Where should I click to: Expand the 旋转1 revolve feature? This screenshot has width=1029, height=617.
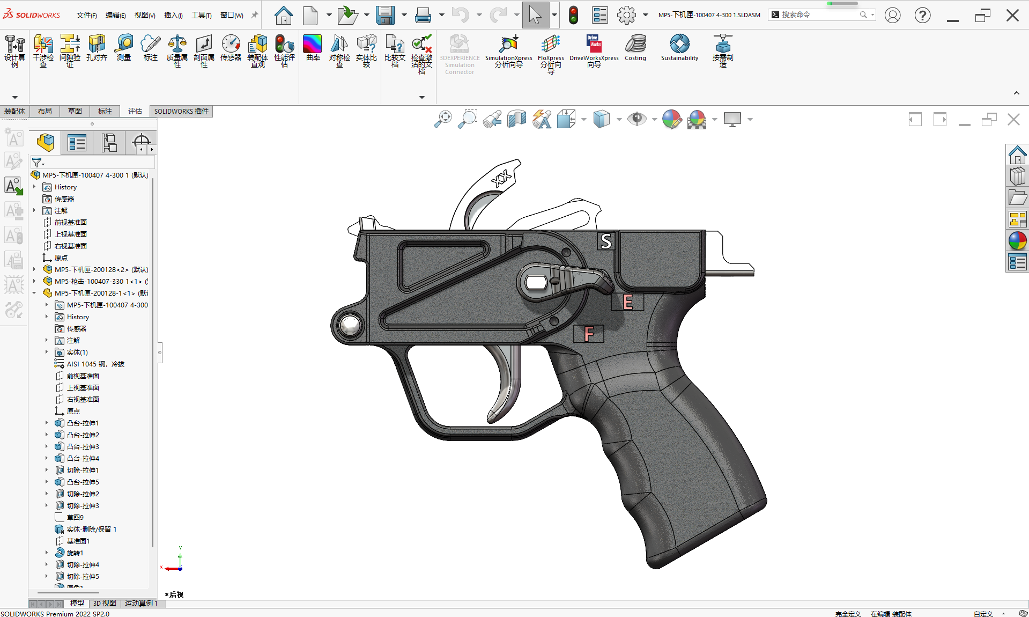click(47, 553)
